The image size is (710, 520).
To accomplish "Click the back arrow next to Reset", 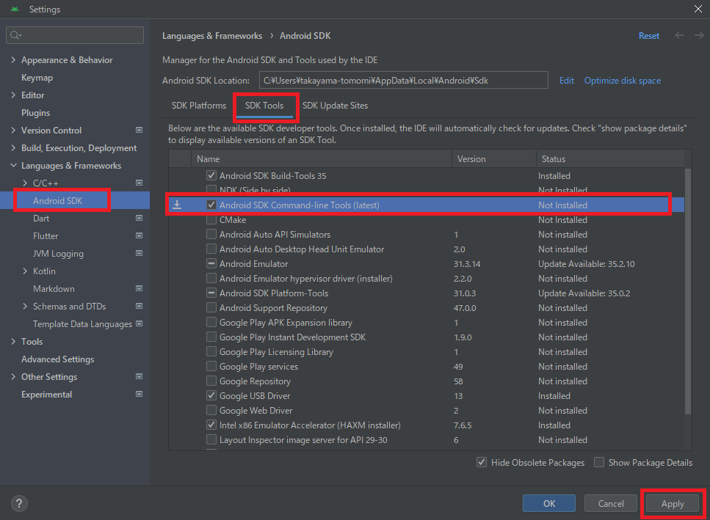I will pos(679,35).
